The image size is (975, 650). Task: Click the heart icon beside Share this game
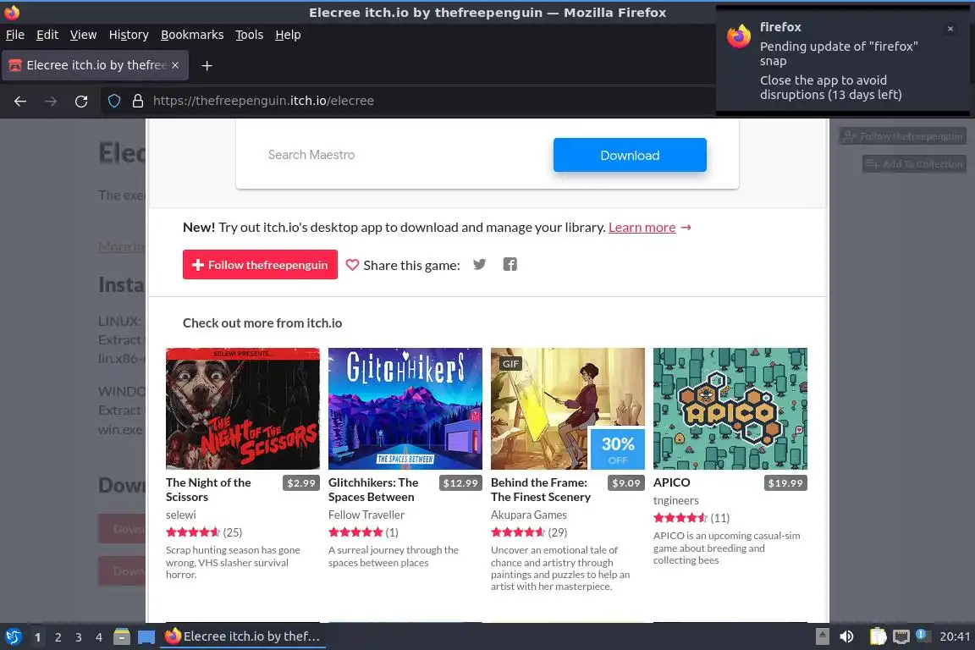352,265
